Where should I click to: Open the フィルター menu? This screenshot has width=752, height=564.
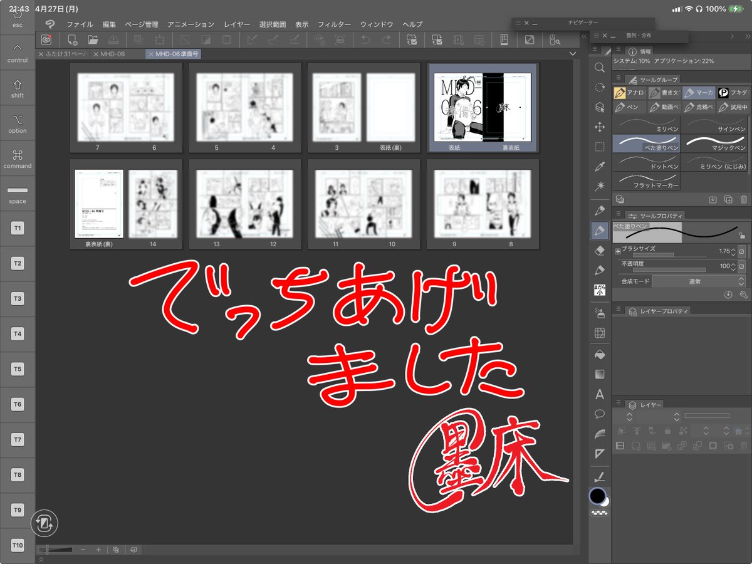click(334, 24)
